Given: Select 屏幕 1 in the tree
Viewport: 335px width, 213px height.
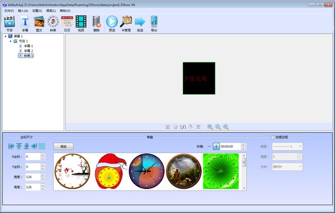Looking at the screenshot, I should (18, 36).
